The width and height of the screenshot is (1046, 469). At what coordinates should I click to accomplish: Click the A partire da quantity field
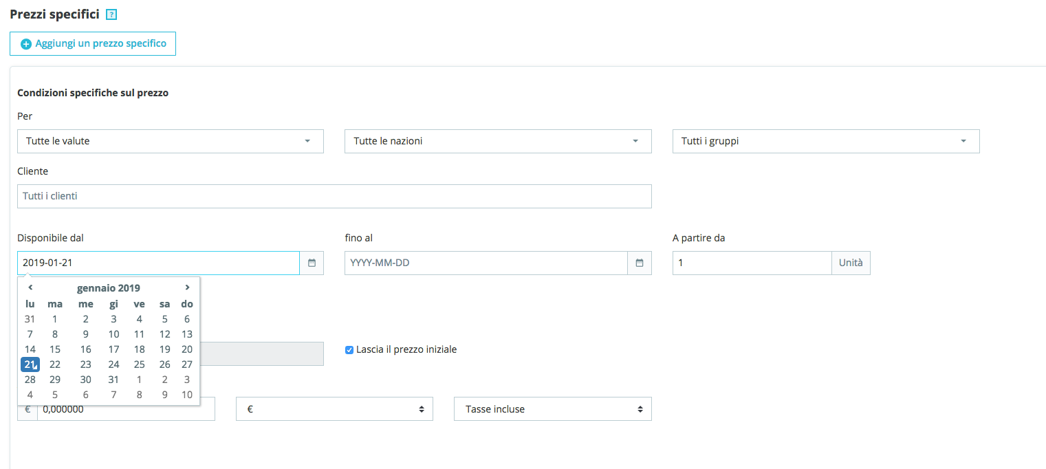coord(752,263)
